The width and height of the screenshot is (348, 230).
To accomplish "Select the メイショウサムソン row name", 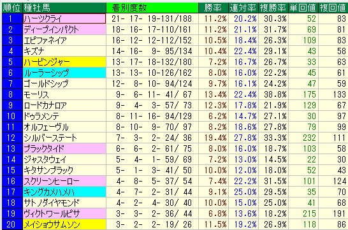I will coord(52,224).
